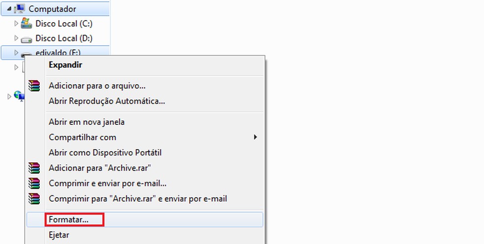Image resolution: width=484 pixels, height=244 pixels.
Task: Choose Ejetar from the context menu
Action: 145,235
